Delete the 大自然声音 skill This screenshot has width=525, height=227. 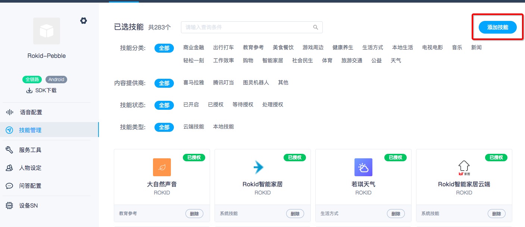(x=194, y=214)
